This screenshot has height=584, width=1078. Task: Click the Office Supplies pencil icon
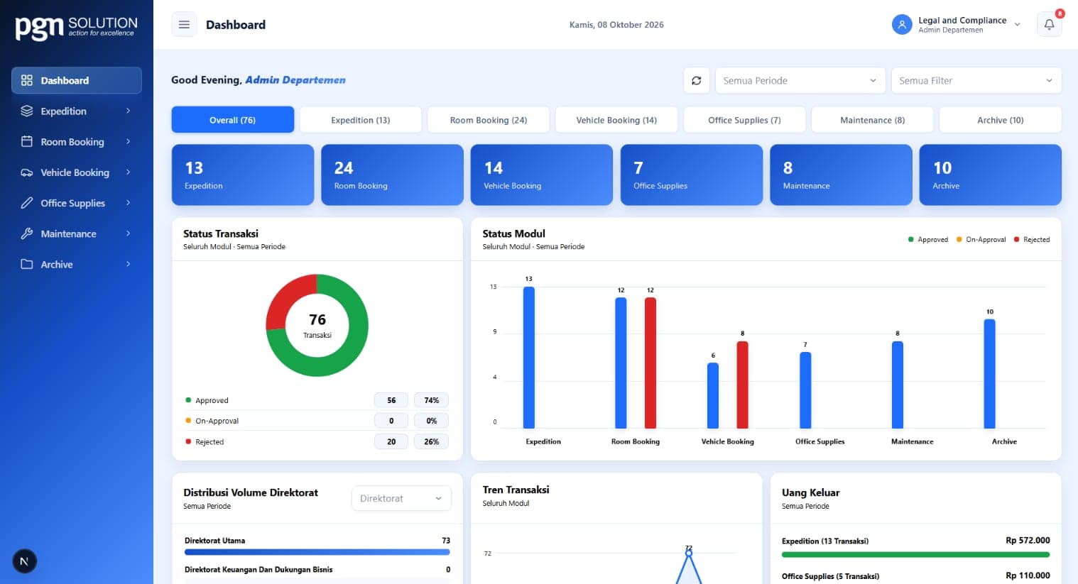(27, 203)
